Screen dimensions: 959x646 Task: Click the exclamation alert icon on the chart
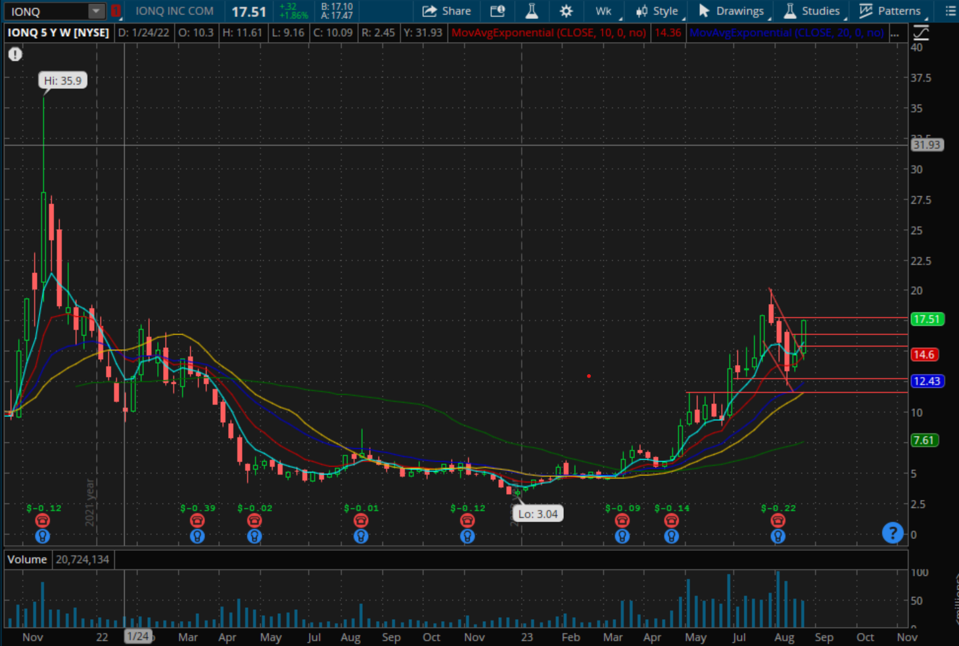click(15, 54)
